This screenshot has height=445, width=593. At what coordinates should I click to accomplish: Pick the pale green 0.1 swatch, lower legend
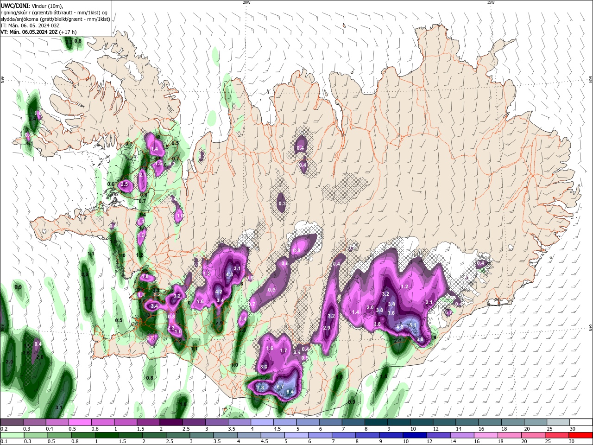(12, 435)
